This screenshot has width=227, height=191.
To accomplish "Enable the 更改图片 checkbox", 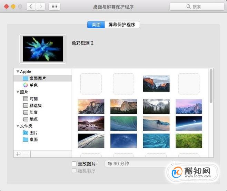I will click(x=74, y=164).
